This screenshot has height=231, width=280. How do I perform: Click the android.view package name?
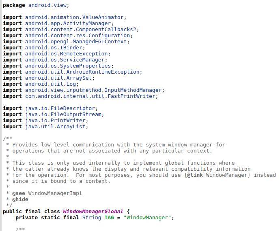47,5
